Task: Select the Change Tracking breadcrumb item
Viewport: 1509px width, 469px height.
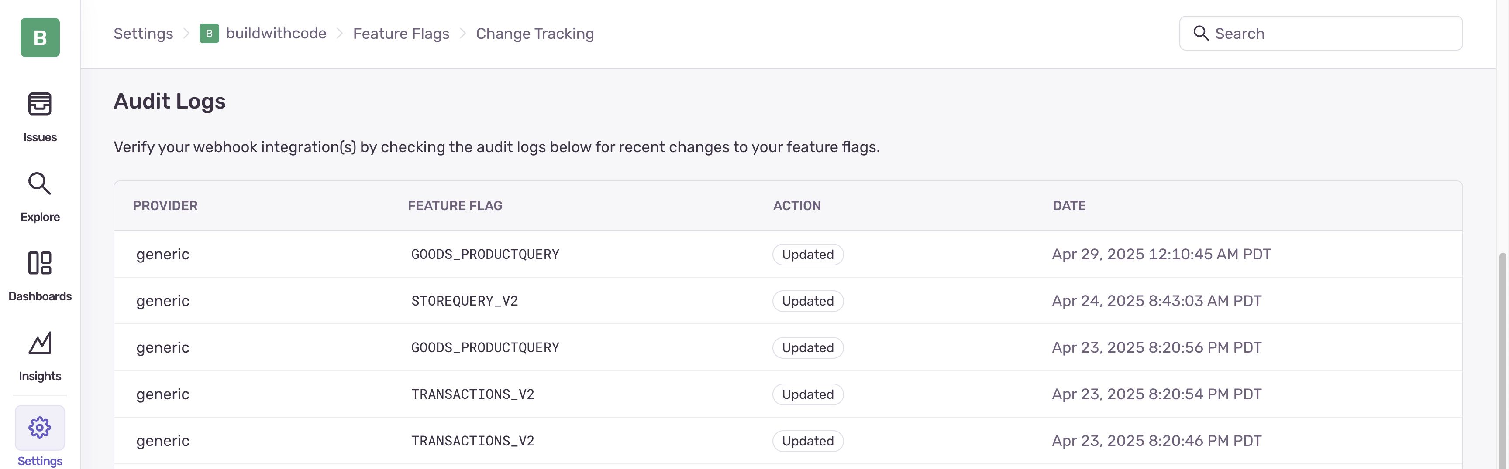Action: click(x=535, y=33)
